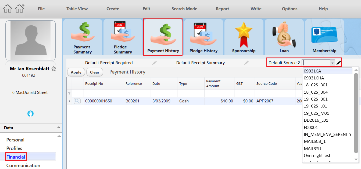Click the favorite star next to Ian Rosenblatt
361x169 pixels.
click(54, 69)
